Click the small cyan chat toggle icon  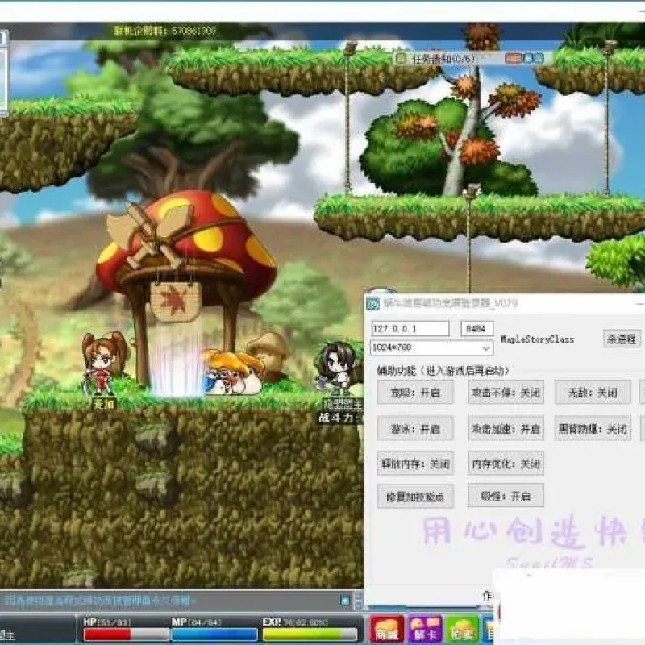tap(345, 600)
